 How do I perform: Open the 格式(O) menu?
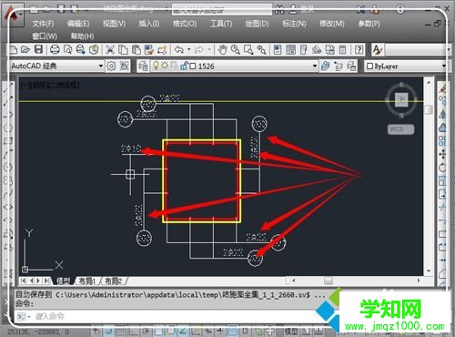[185, 24]
